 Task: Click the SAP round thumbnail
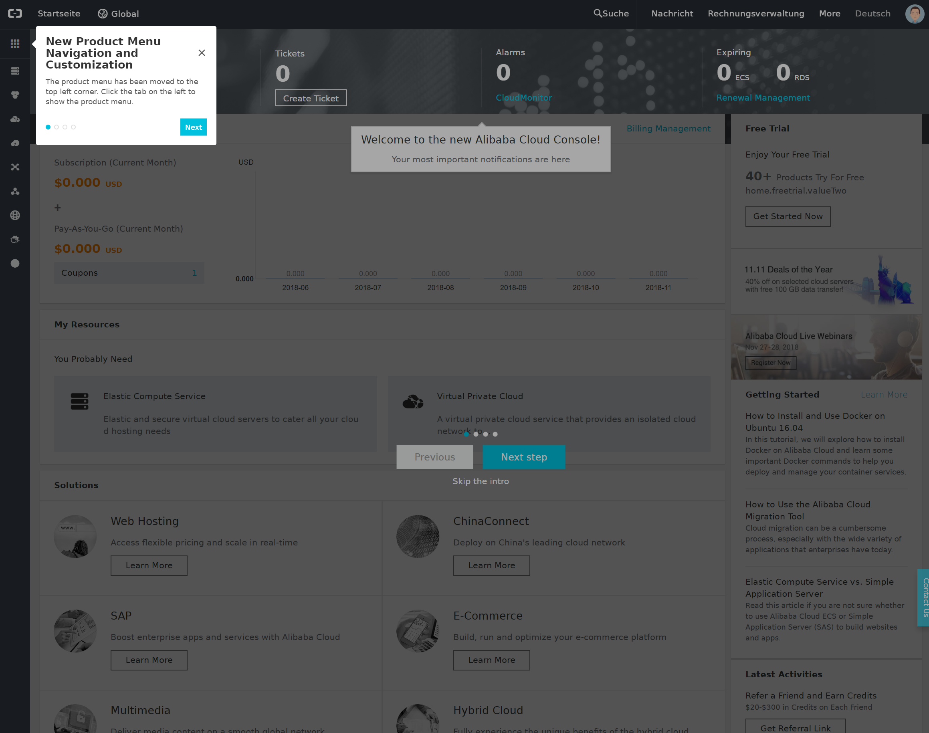click(75, 631)
